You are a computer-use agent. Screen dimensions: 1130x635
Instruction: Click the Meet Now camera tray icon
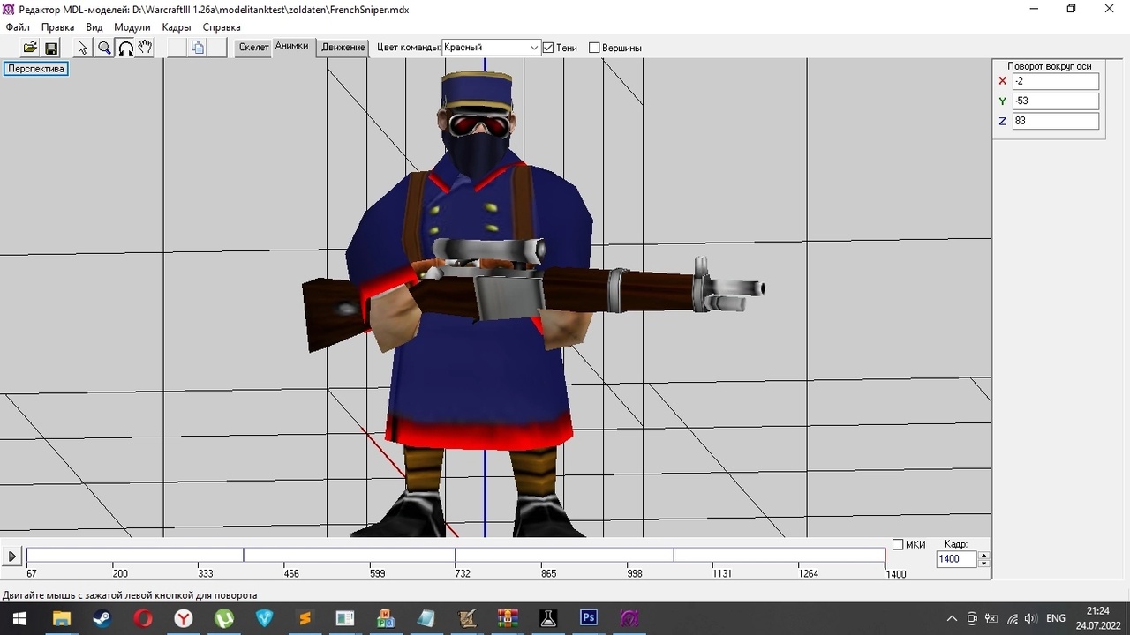(x=972, y=618)
